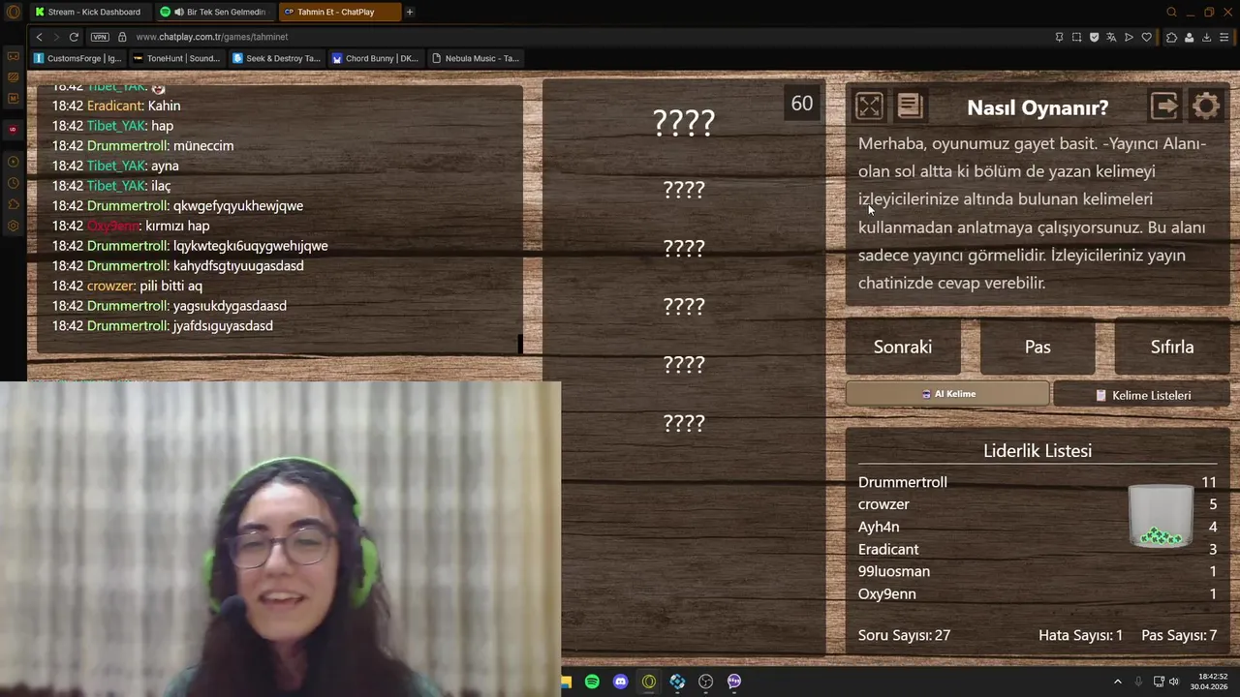Click the chat panel scrollbar handle
This screenshot has height=697, width=1240.
pyautogui.click(x=520, y=344)
